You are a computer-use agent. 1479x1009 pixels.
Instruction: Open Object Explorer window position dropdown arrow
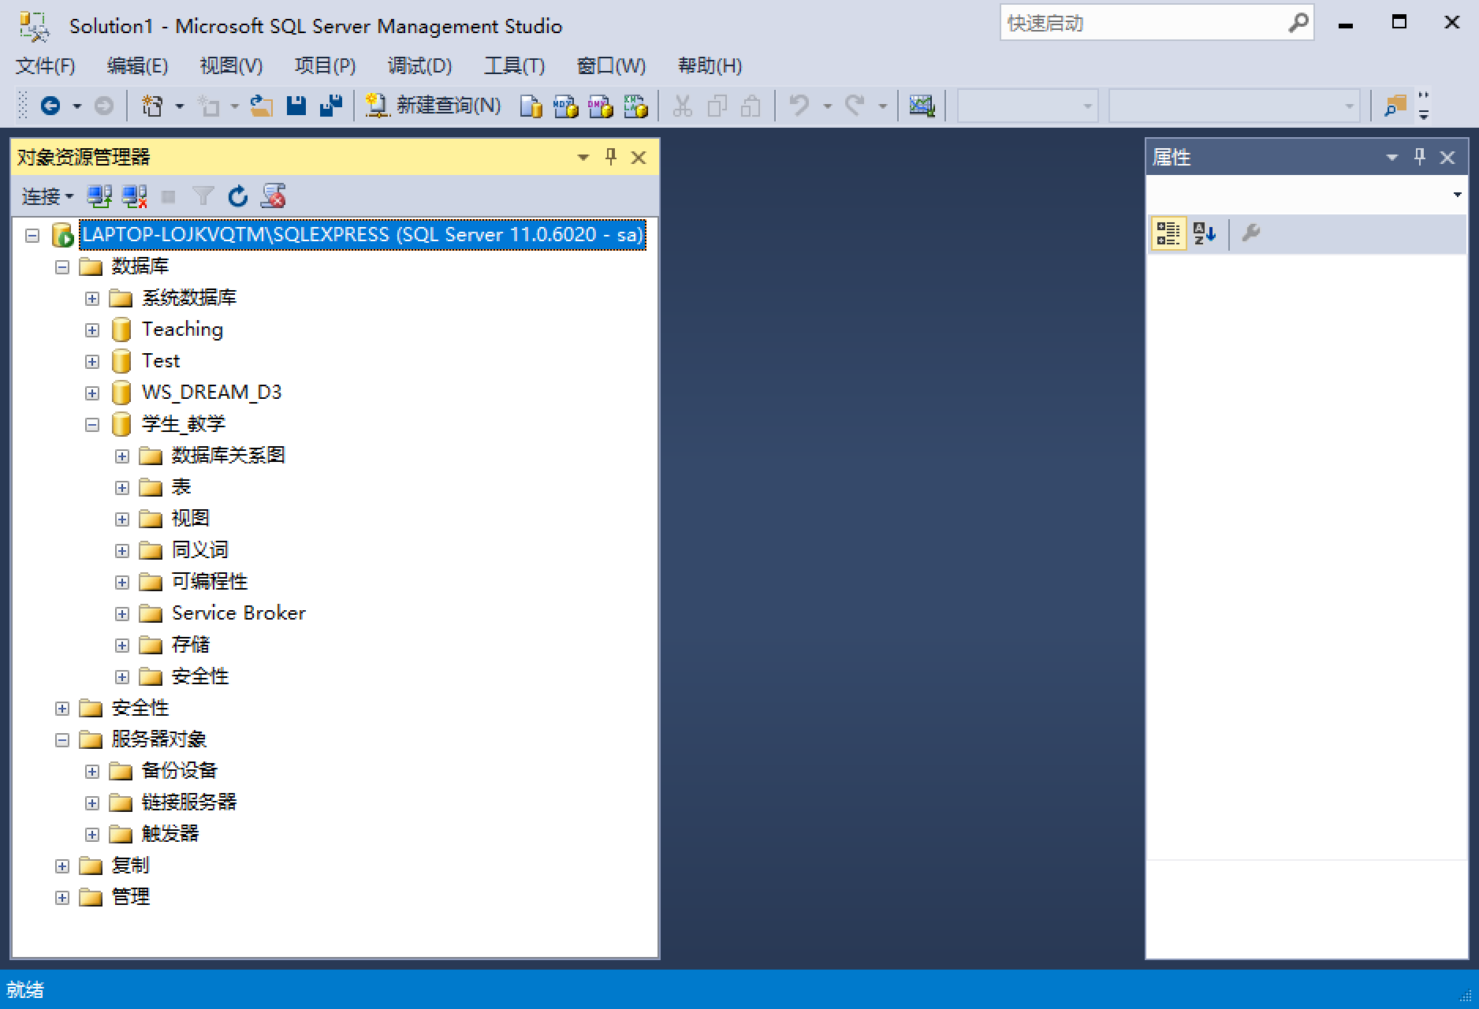pyautogui.click(x=583, y=157)
